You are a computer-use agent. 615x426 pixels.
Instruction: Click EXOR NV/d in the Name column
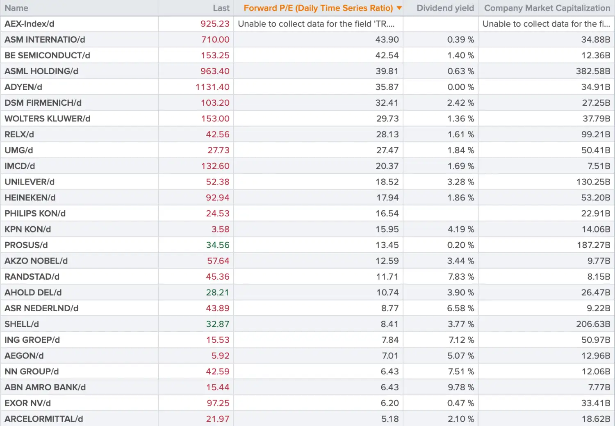click(28, 403)
